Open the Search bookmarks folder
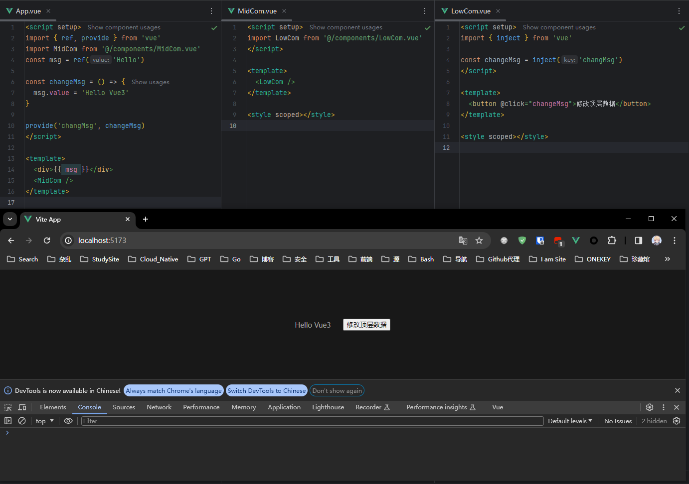Screen dimensions: 689x484 pos(22,259)
